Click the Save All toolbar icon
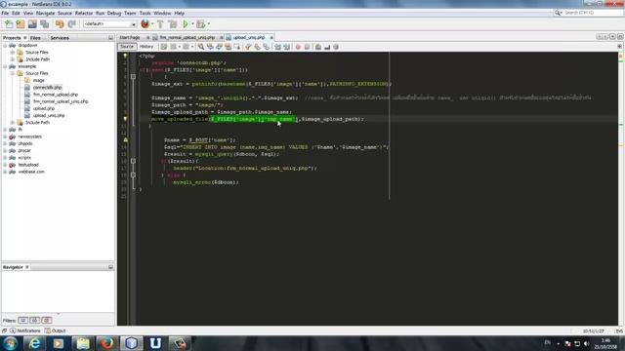625x351 pixels. click(x=44, y=24)
